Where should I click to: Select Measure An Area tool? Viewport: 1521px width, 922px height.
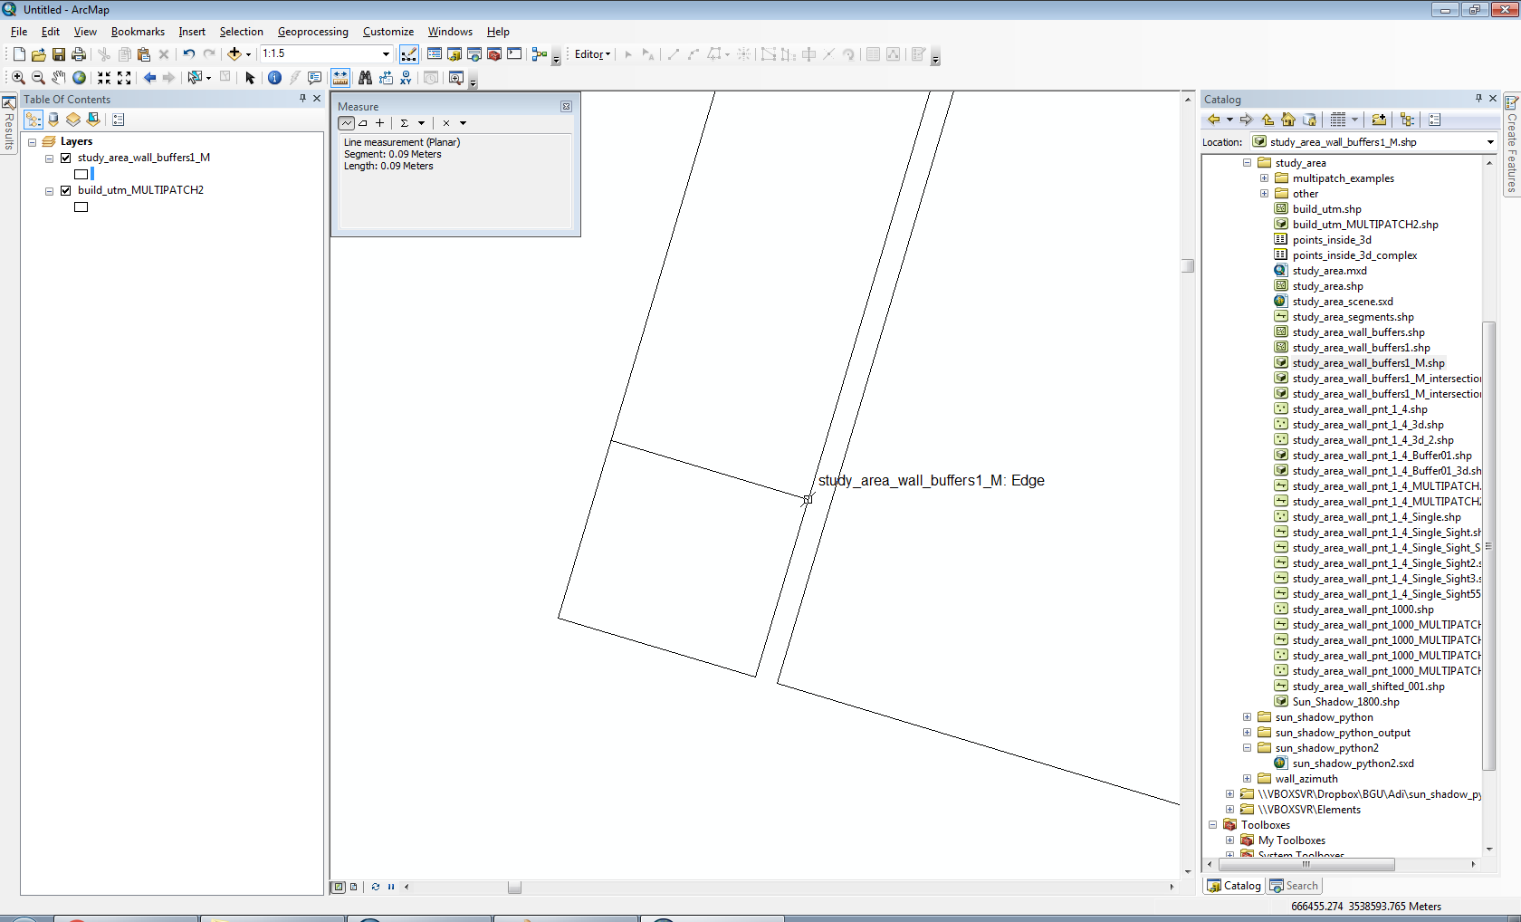tap(363, 123)
